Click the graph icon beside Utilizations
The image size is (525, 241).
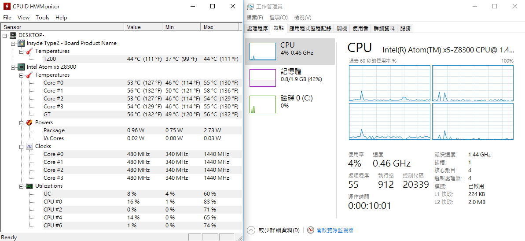29,185
